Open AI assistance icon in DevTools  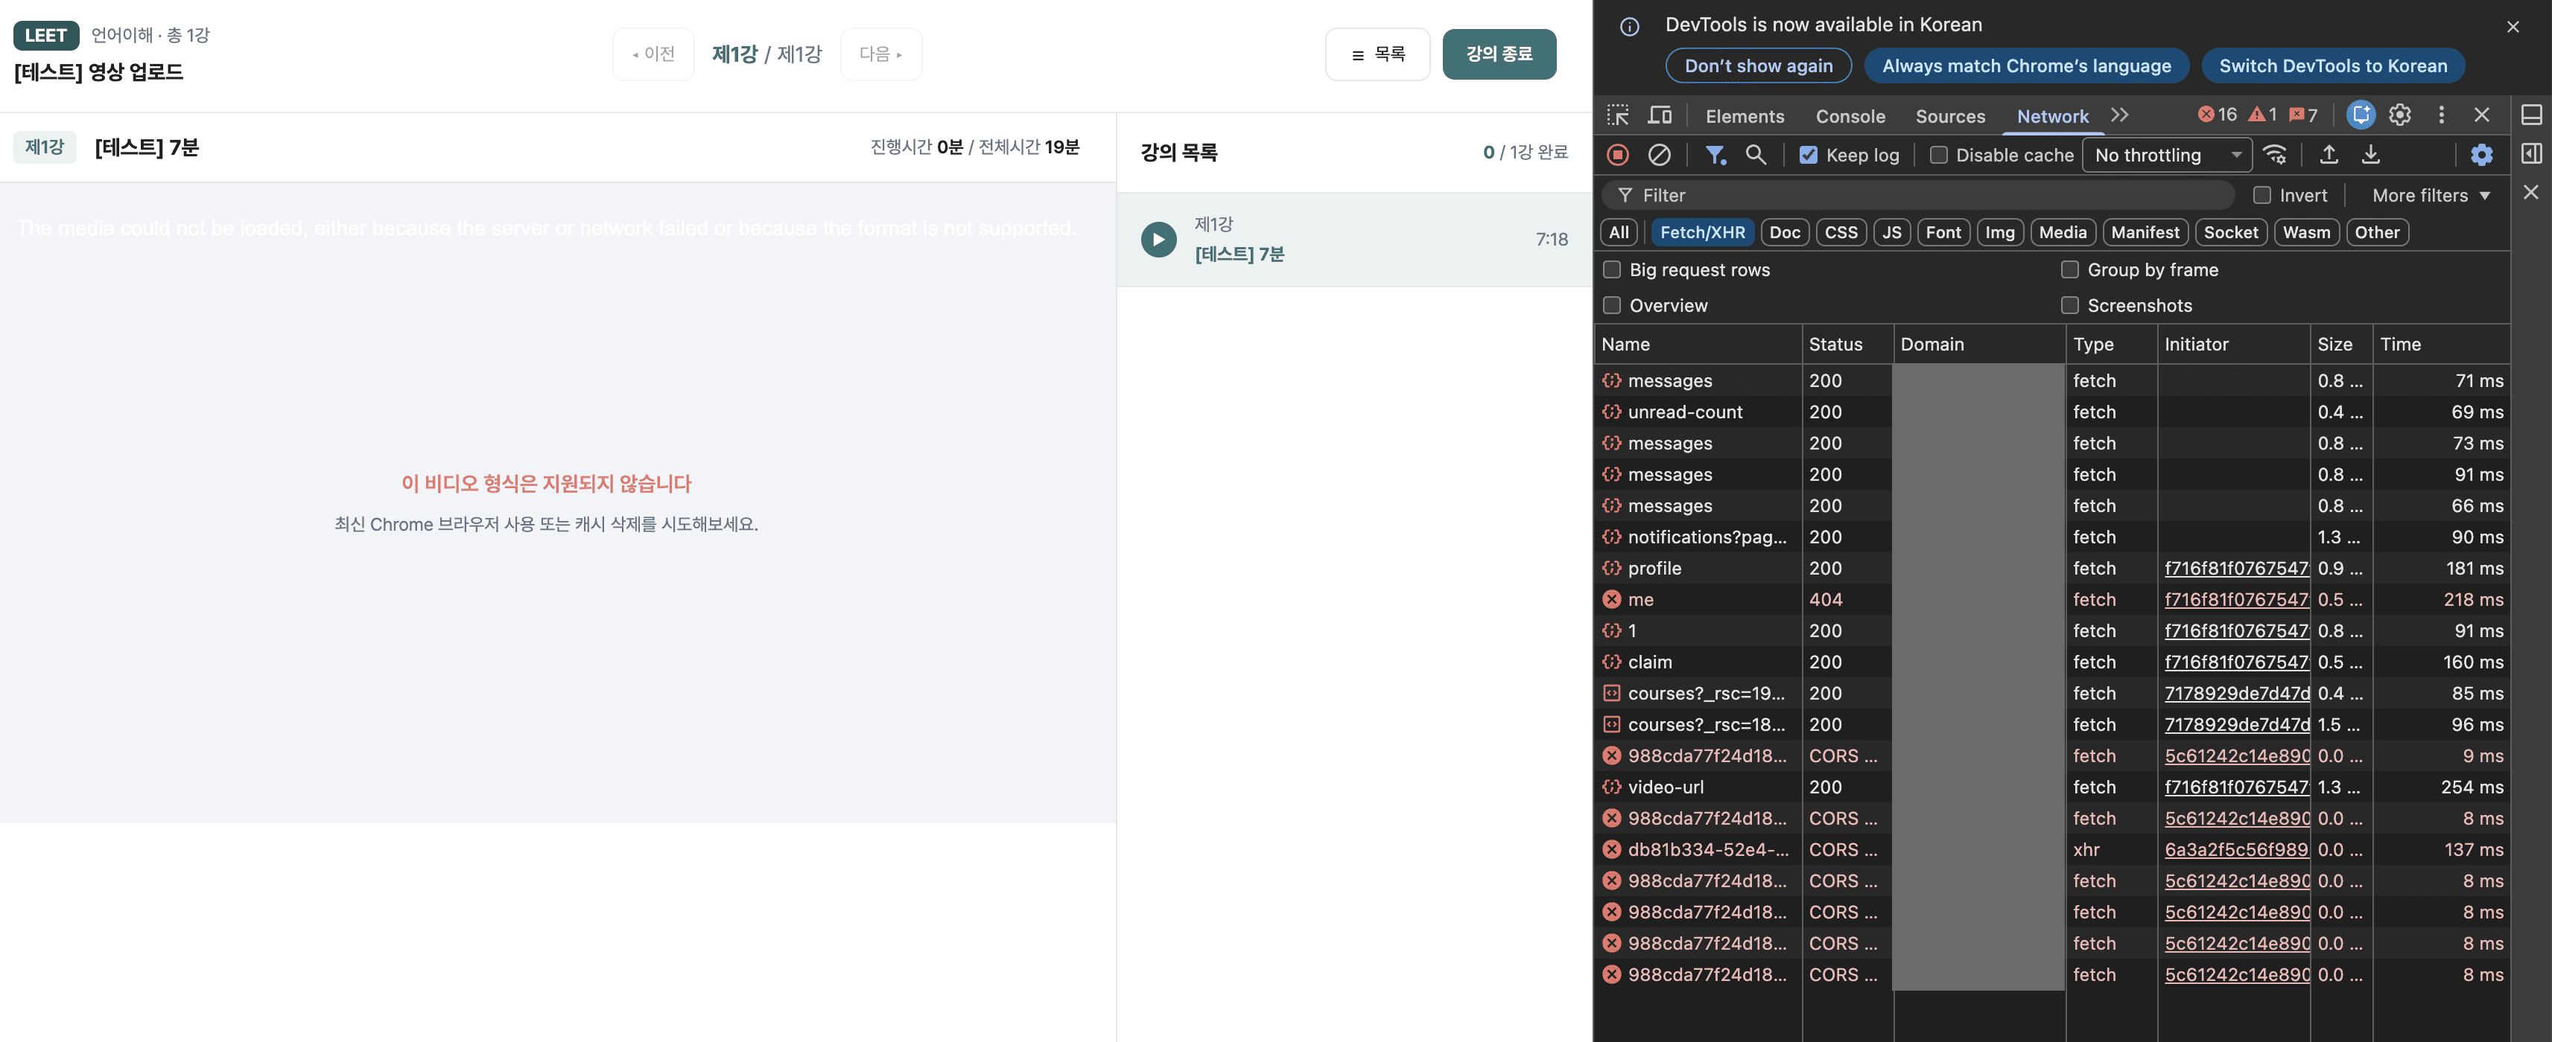tap(2361, 115)
